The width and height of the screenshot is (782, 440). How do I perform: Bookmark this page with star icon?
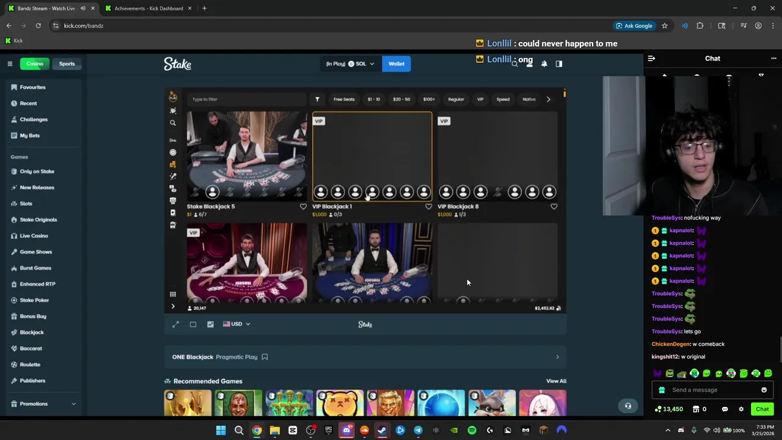point(664,26)
